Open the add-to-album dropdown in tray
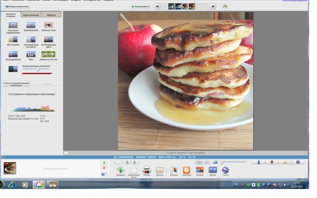 click(104, 174)
